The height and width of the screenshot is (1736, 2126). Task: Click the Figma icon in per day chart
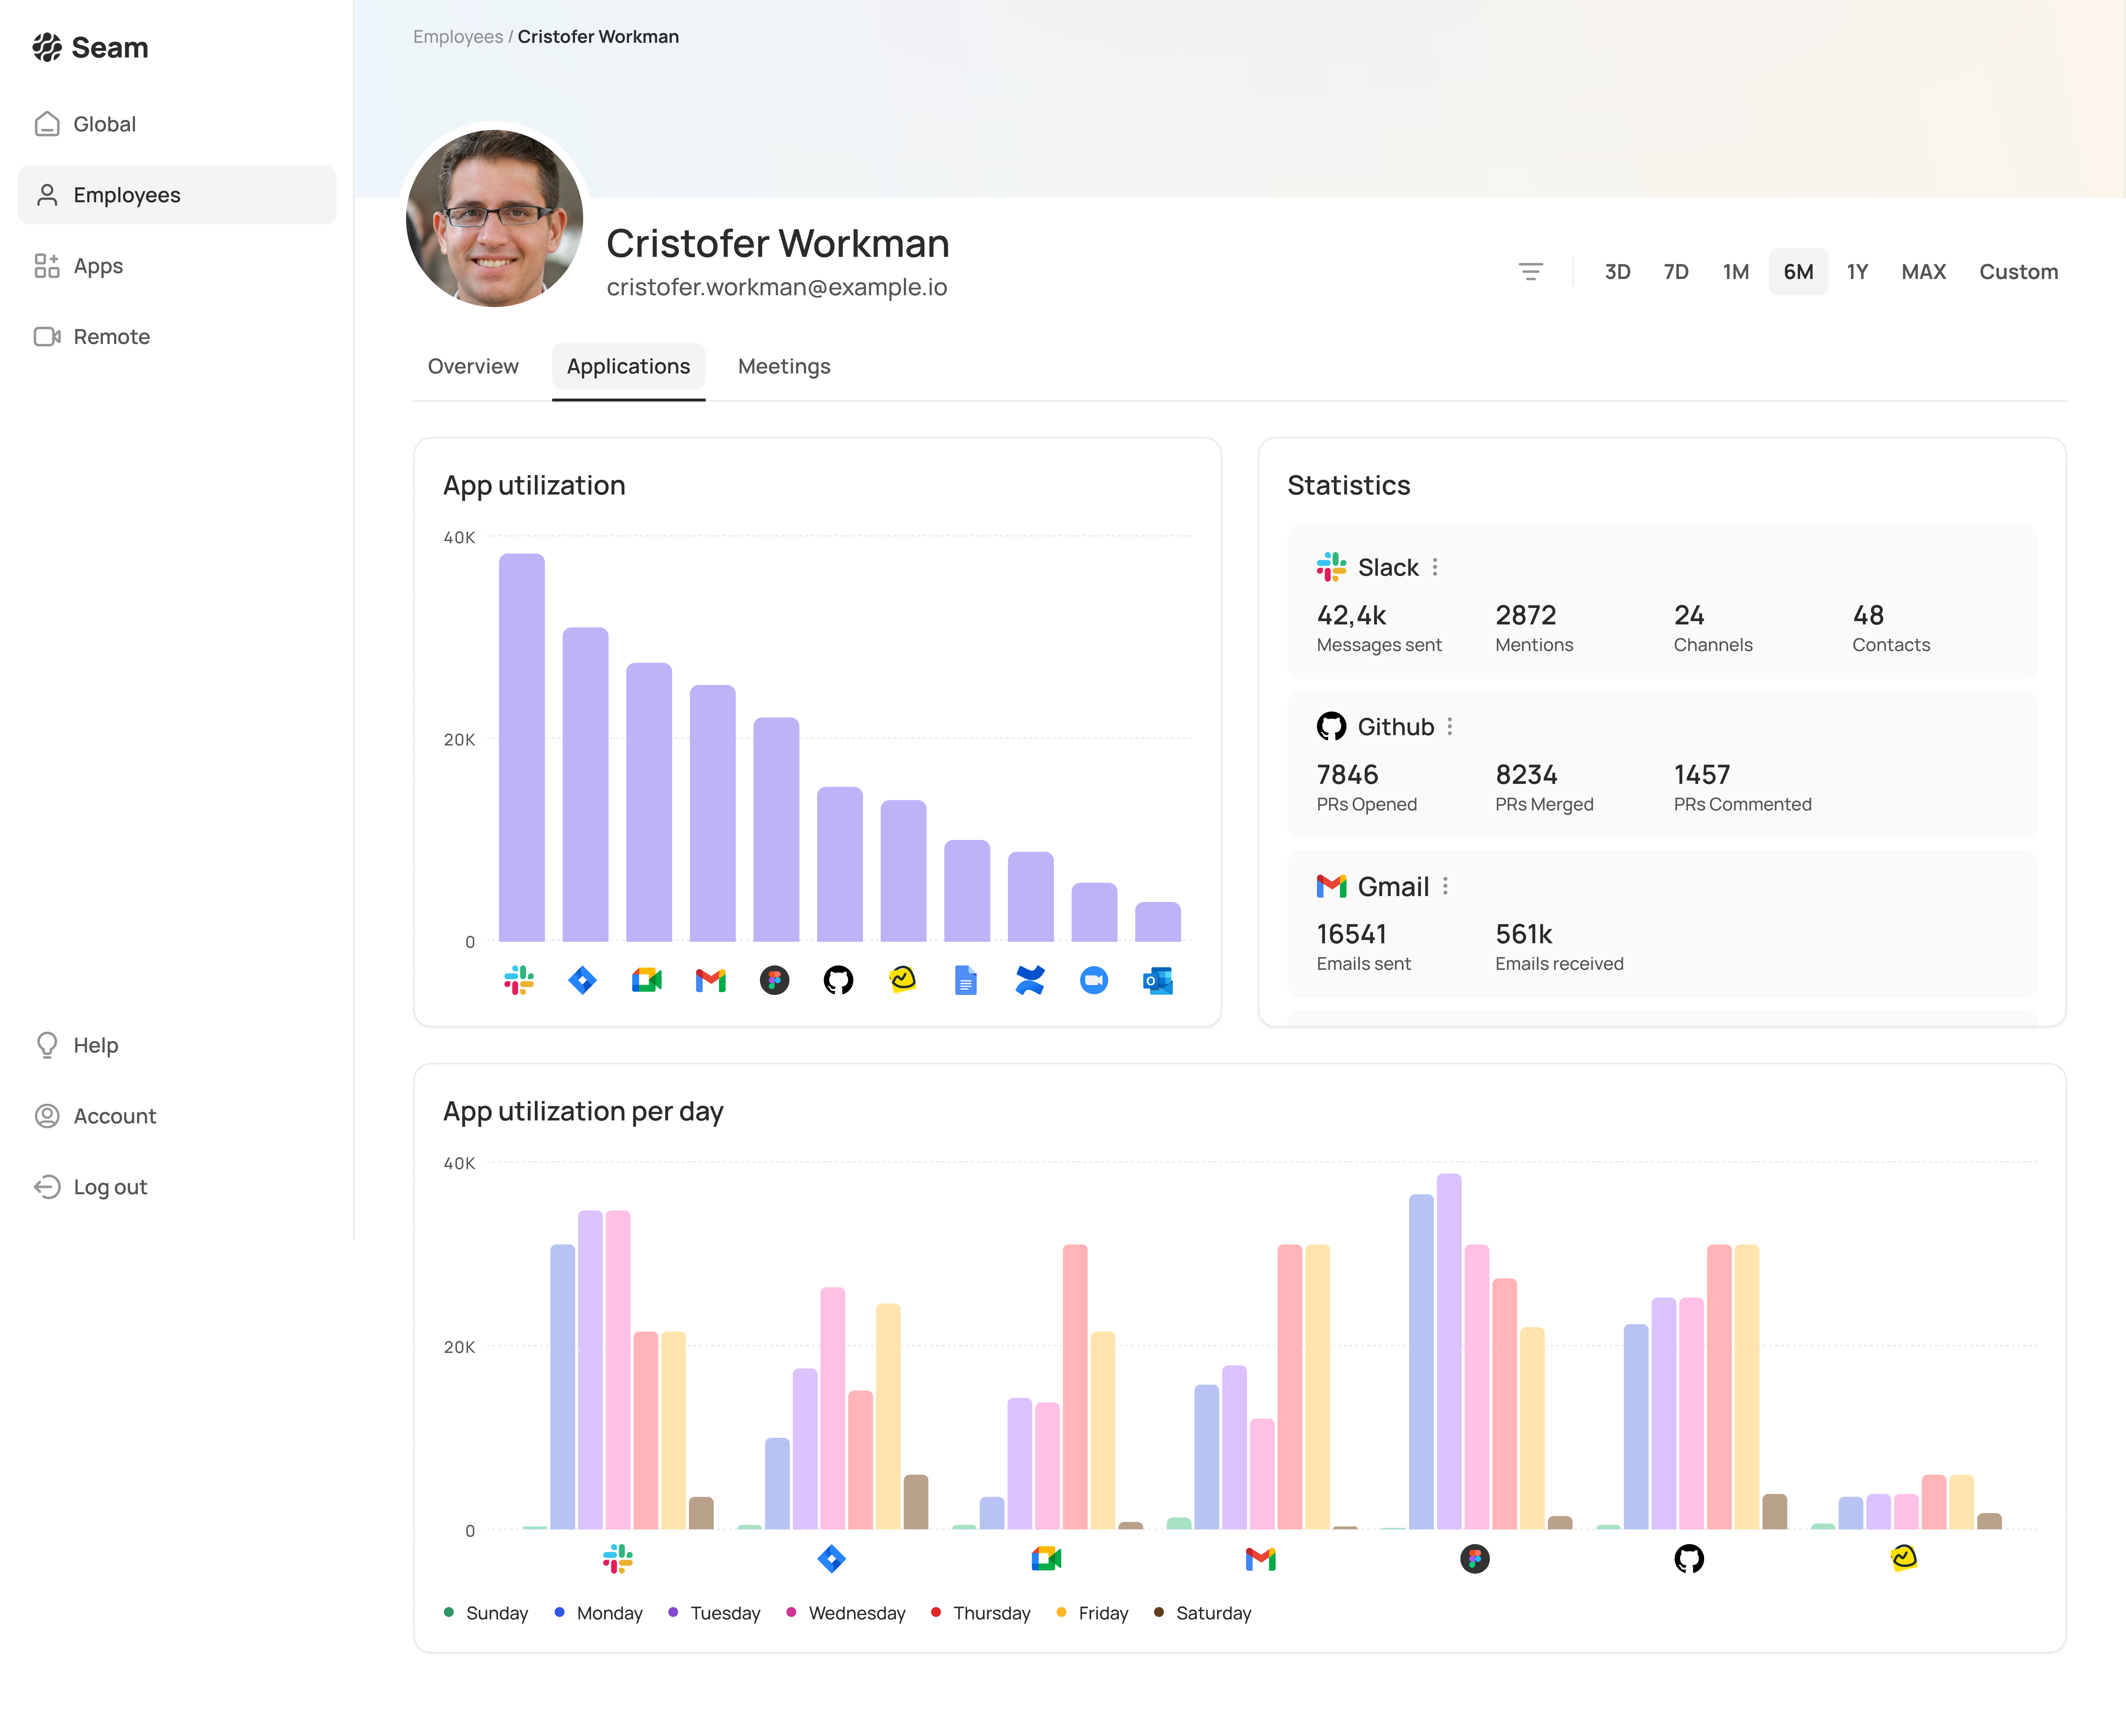pyautogui.click(x=1475, y=1558)
